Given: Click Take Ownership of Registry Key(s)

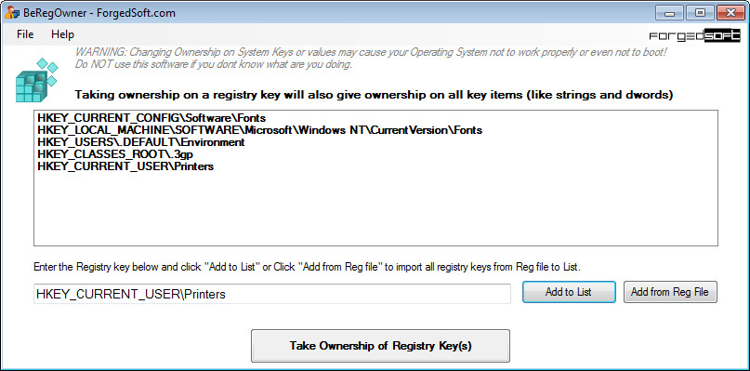Looking at the screenshot, I should click(380, 346).
